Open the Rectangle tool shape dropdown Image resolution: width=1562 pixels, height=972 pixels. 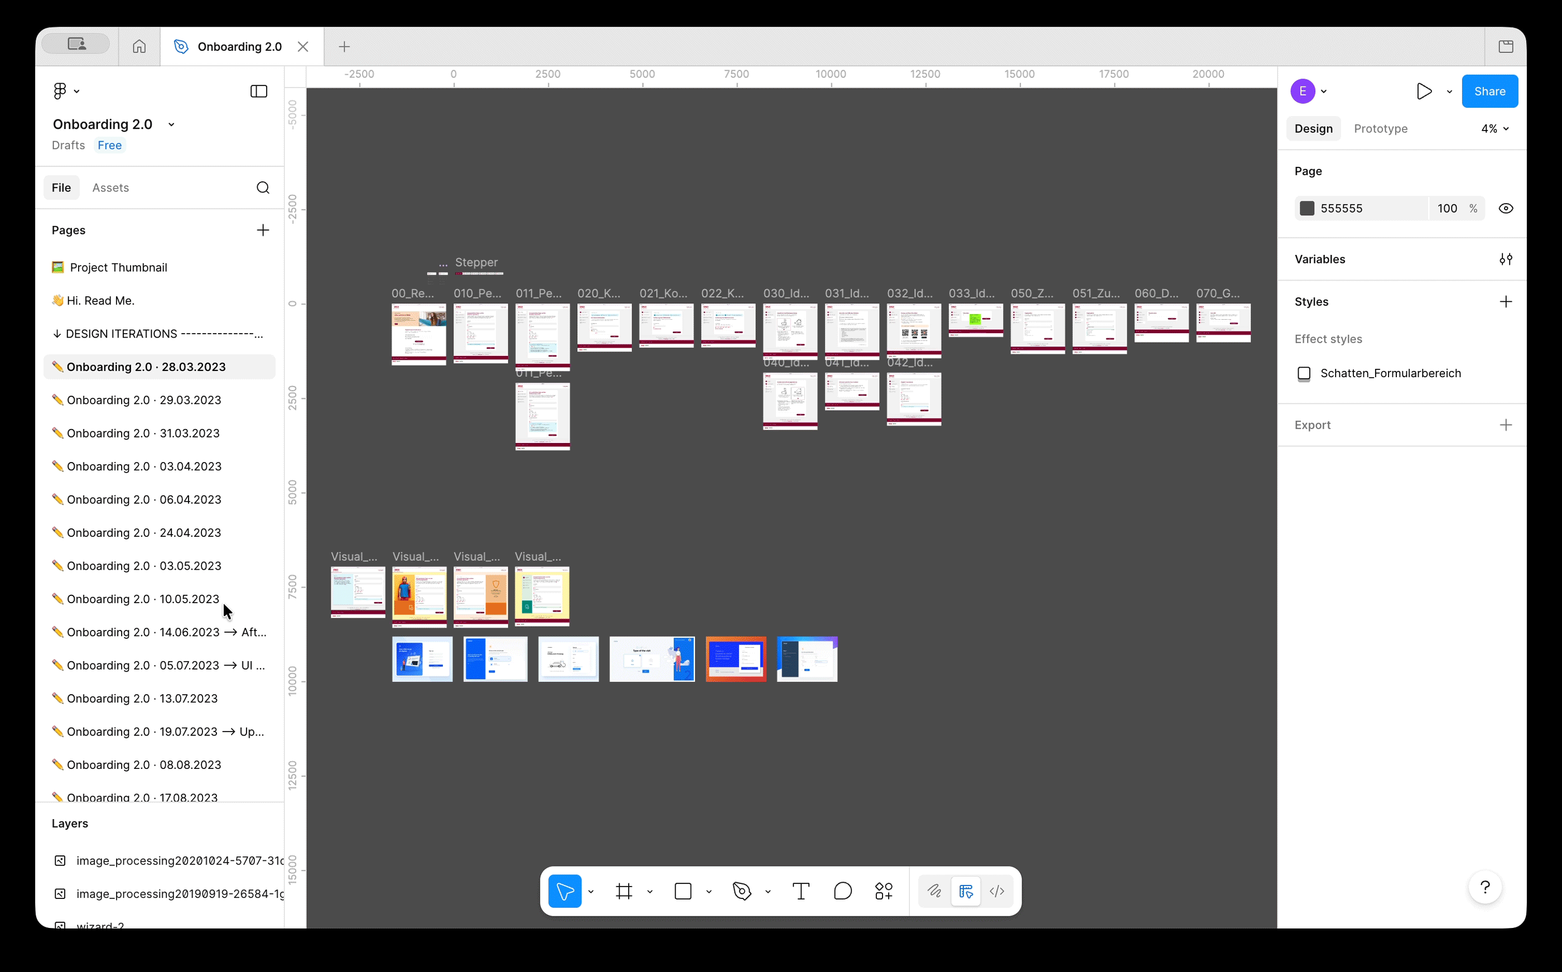tap(708, 892)
